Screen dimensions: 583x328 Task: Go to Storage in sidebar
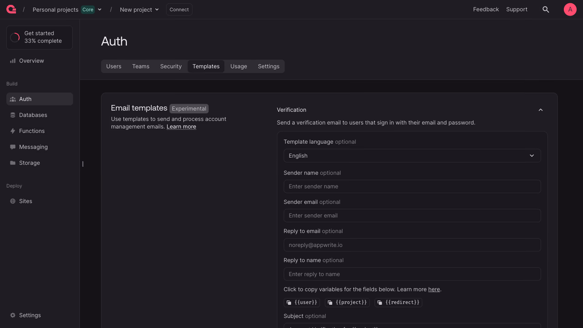pyautogui.click(x=40, y=163)
